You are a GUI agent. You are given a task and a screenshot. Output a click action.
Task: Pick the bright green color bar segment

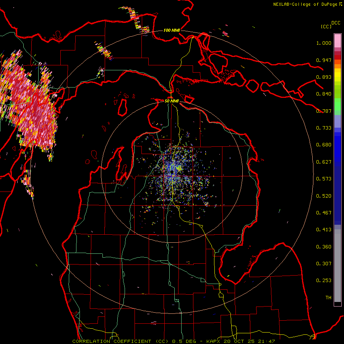[338, 104]
